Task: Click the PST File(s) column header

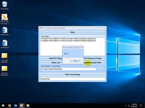Action: 69,36
